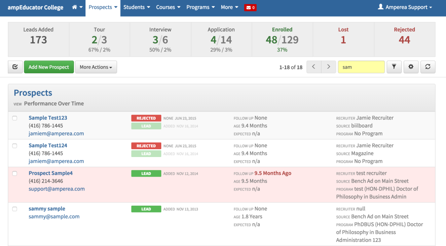Click the Amperea Support user menu
This screenshot has height=246, width=446.
click(405, 7)
